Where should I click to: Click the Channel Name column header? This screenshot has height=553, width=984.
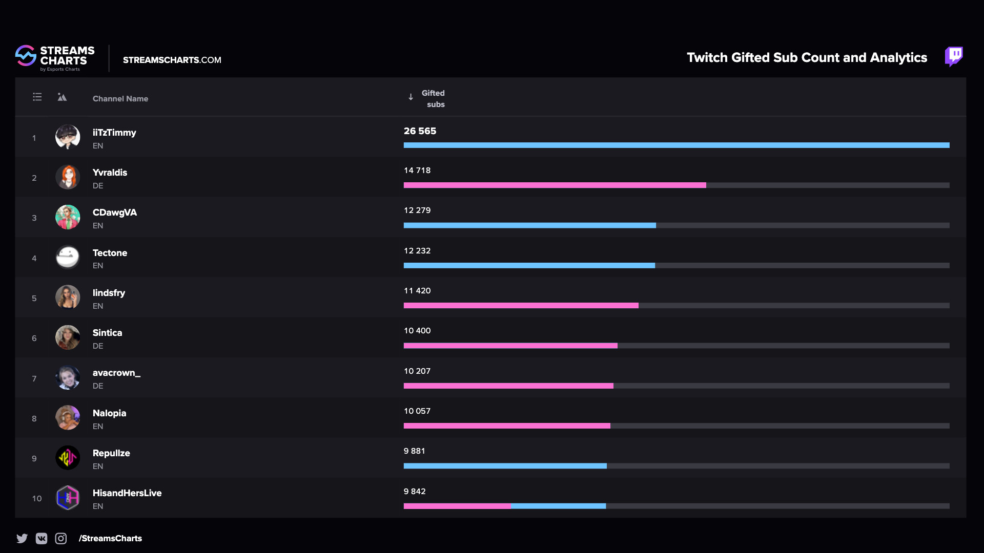(x=120, y=98)
